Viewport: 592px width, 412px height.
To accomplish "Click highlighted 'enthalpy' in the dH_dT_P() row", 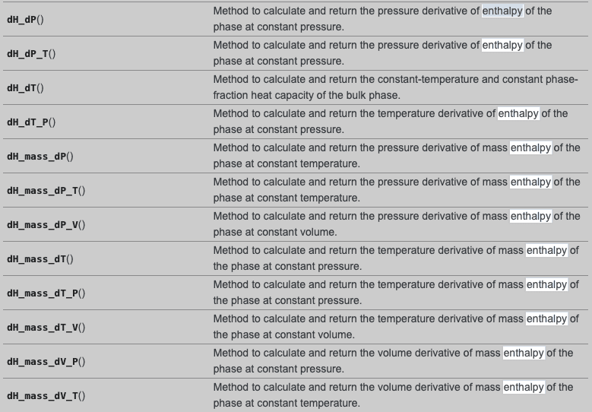I will pos(518,114).
